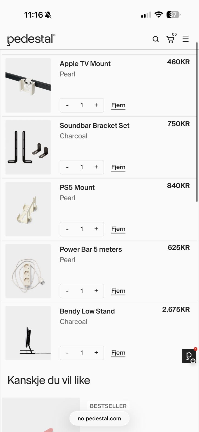Click Fjern for Power Bar 5 meters

point(118,291)
